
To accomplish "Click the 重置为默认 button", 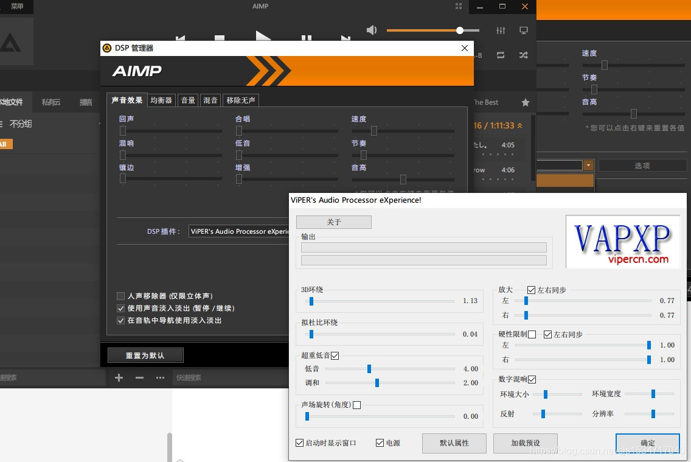I will [145, 355].
